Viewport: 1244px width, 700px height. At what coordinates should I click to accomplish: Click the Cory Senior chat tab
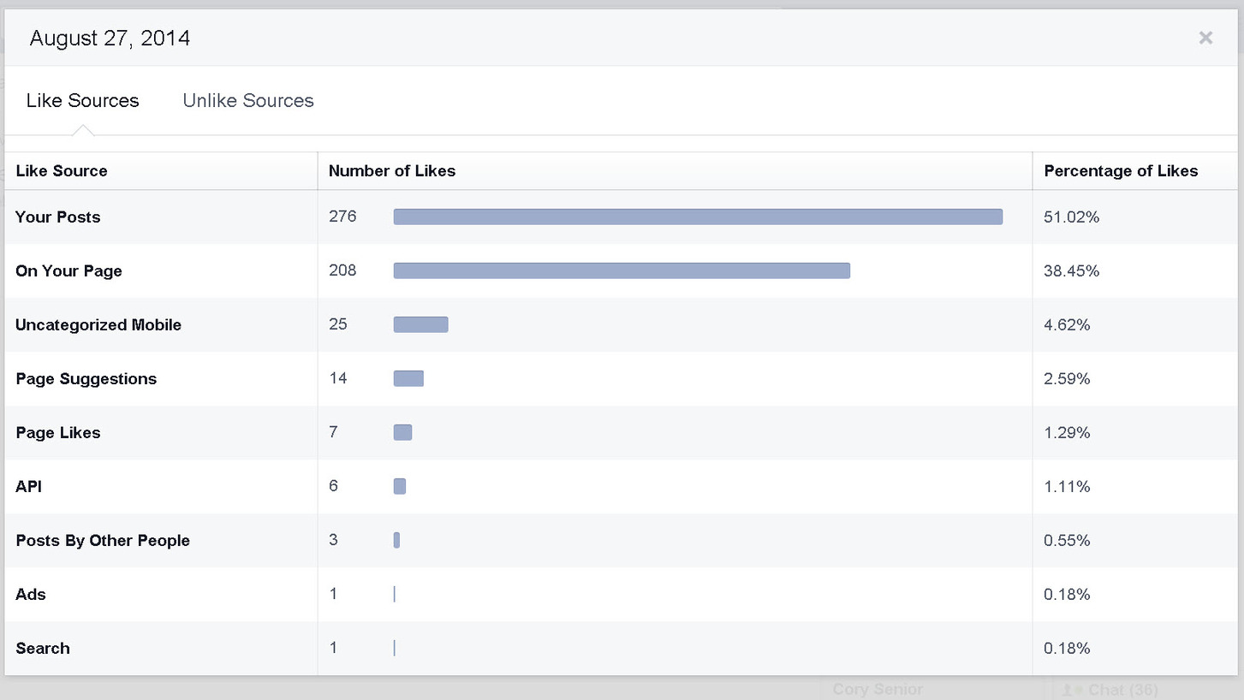[x=877, y=690]
